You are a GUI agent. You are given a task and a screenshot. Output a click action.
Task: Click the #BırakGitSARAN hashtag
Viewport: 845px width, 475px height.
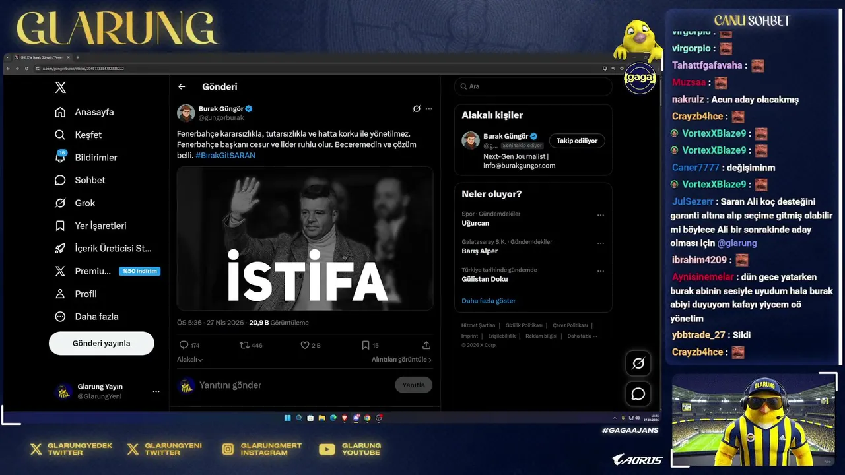pos(225,156)
